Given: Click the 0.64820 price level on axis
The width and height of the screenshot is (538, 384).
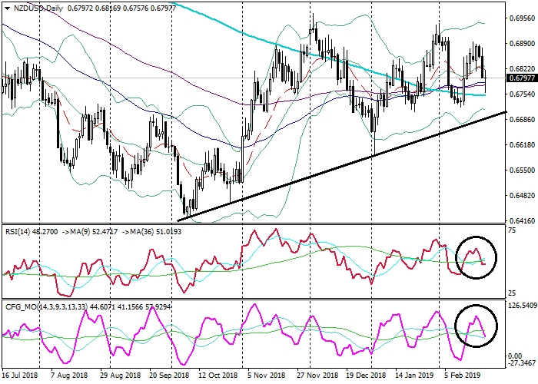Looking at the screenshot, I should 522,195.
